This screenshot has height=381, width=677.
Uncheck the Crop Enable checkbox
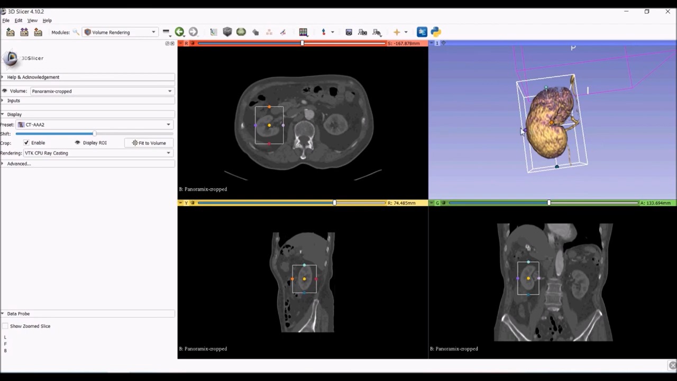[x=26, y=143]
